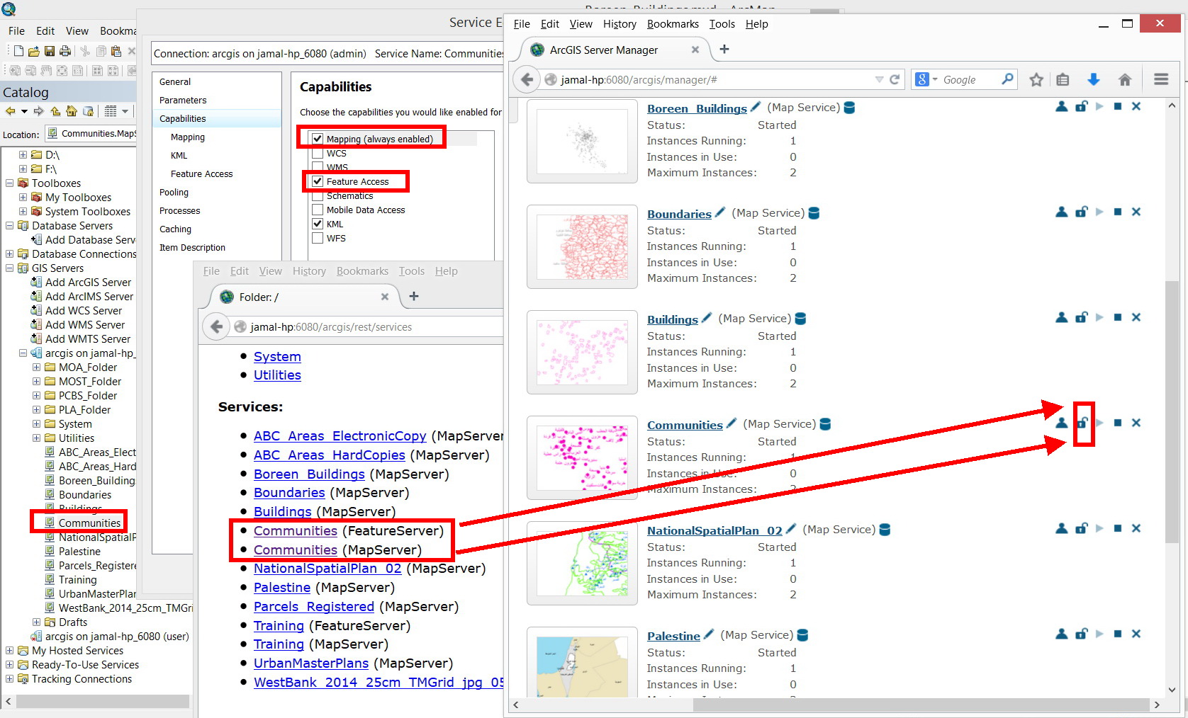Click the bookmark star icon in Firefox toolbar
The width and height of the screenshot is (1188, 718).
tap(1036, 79)
